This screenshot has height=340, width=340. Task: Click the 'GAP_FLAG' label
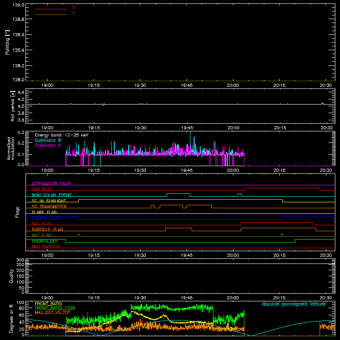42,189
